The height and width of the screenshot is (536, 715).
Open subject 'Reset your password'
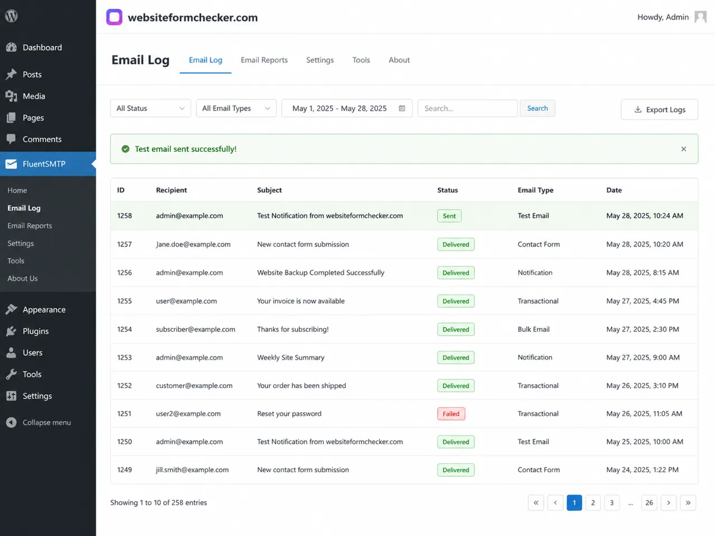pos(289,414)
